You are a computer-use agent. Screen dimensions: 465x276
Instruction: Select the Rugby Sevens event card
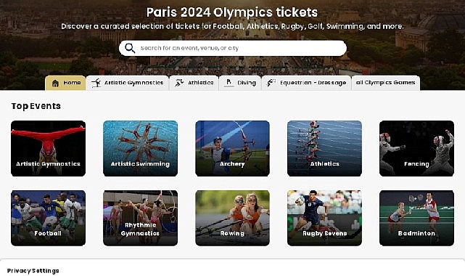point(324,218)
